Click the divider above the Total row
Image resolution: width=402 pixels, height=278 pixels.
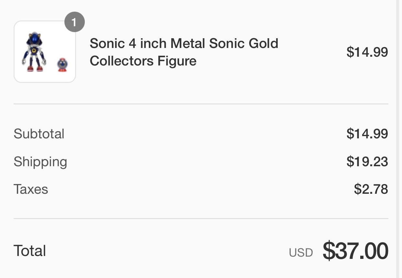[201, 218]
